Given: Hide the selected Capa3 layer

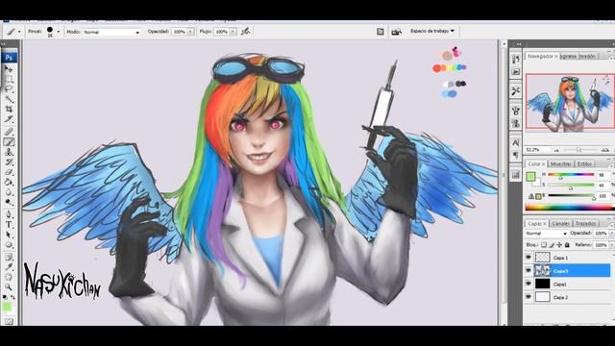Looking at the screenshot, I should (529, 271).
